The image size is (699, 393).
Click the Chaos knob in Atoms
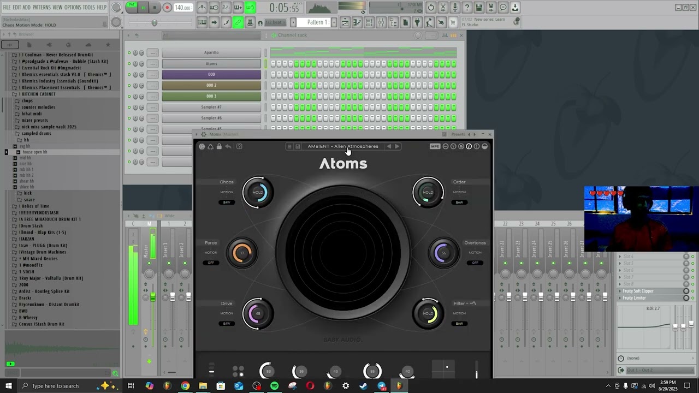pos(258,192)
